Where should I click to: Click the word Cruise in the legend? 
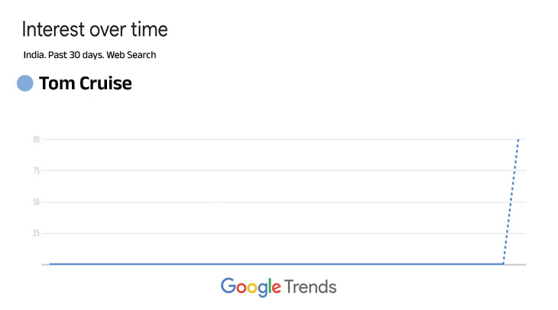click(x=106, y=83)
